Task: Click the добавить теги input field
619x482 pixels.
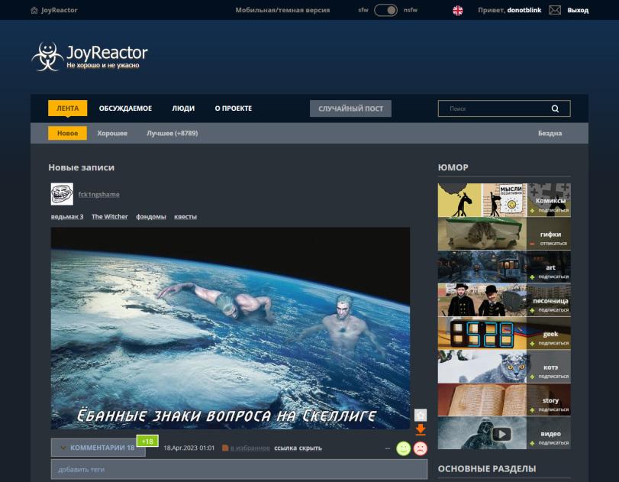Action: coord(239,469)
